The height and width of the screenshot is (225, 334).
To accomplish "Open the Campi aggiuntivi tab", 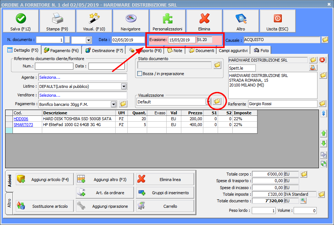I will pos(233,51).
